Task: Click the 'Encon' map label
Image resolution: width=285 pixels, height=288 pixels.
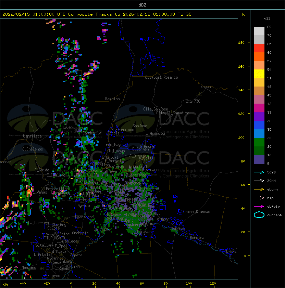Action: coord(206,87)
